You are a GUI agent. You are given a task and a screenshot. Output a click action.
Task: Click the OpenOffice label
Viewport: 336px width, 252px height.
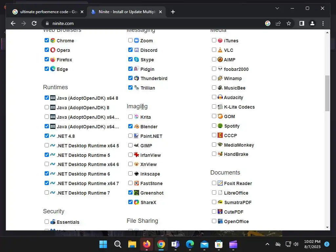[x=236, y=221]
